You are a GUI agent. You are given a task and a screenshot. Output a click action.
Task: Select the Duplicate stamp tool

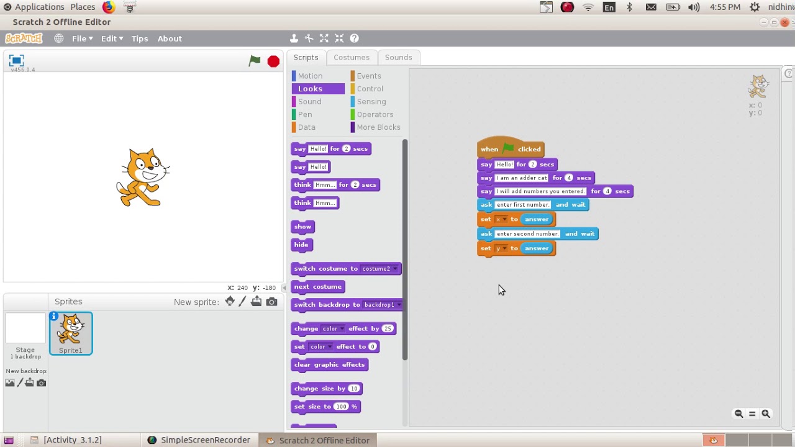pyautogui.click(x=294, y=38)
